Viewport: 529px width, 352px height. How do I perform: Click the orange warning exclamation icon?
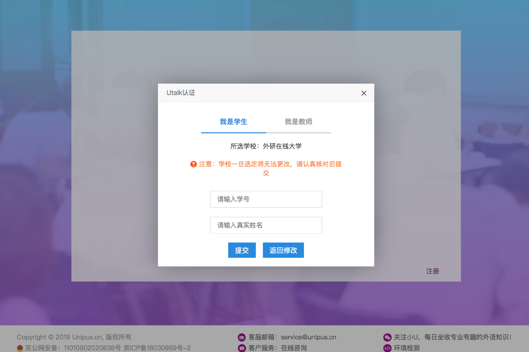pyautogui.click(x=193, y=164)
